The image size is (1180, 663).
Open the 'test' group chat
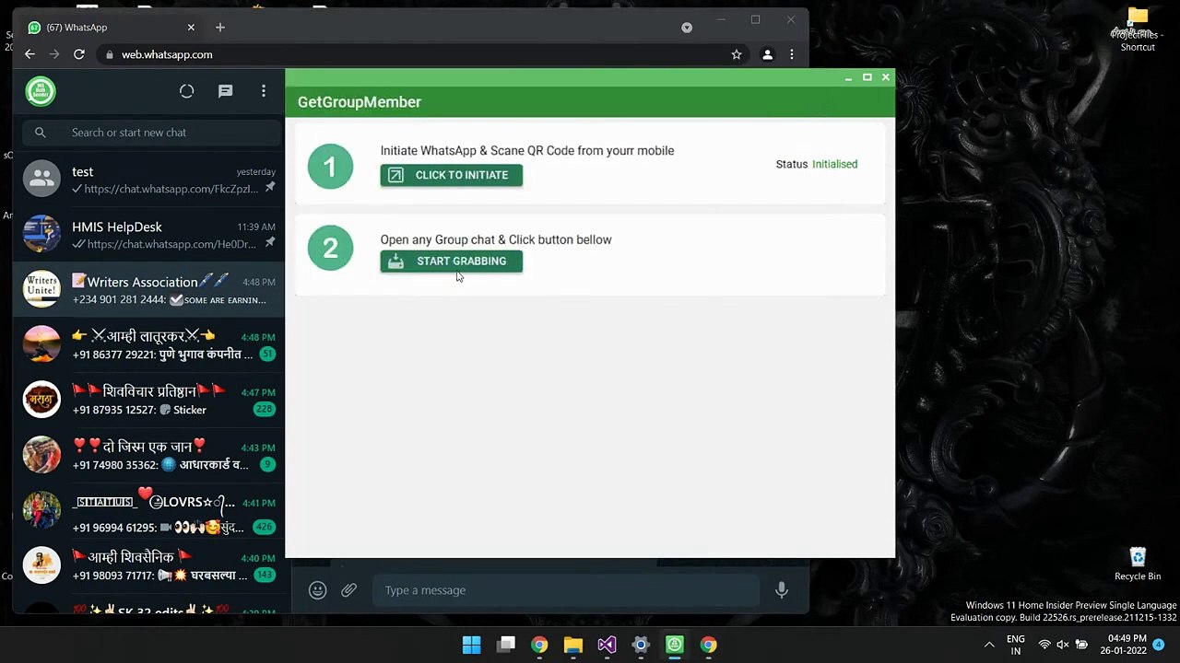click(149, 180)
